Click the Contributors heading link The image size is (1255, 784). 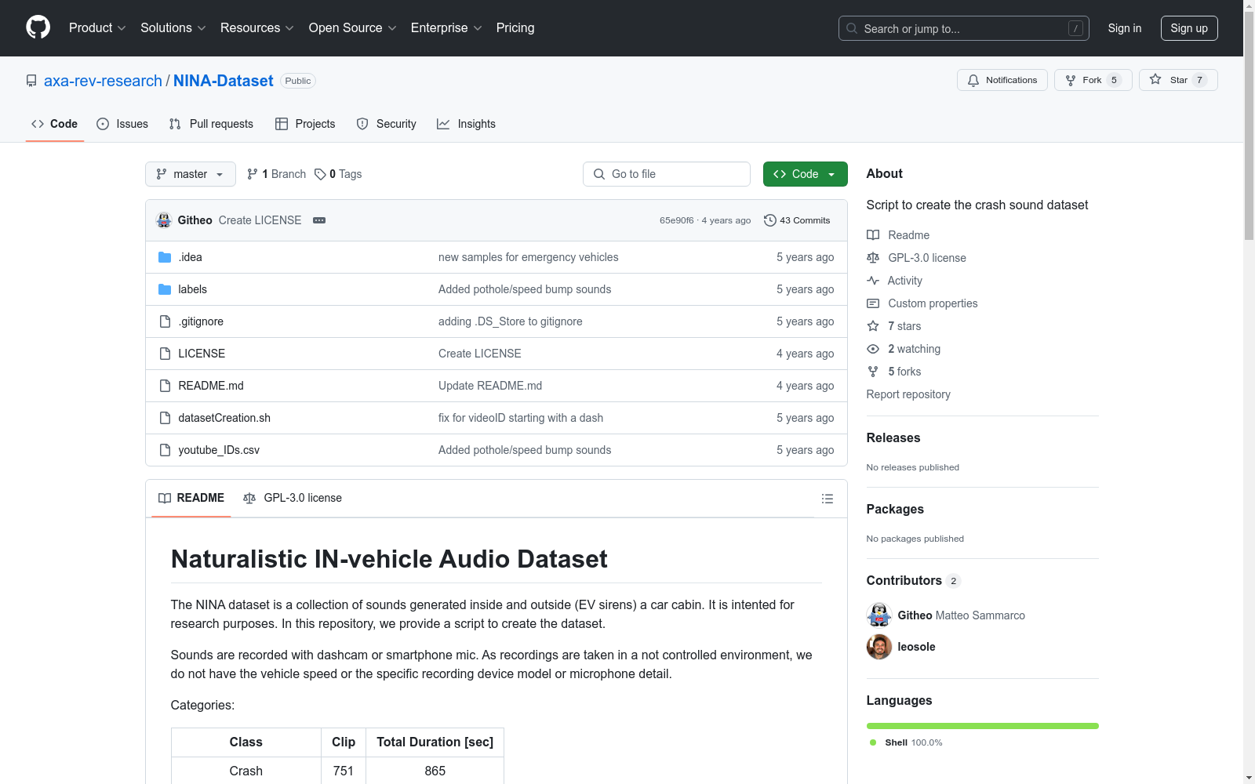pyautogui.click(x=913, y=580)
